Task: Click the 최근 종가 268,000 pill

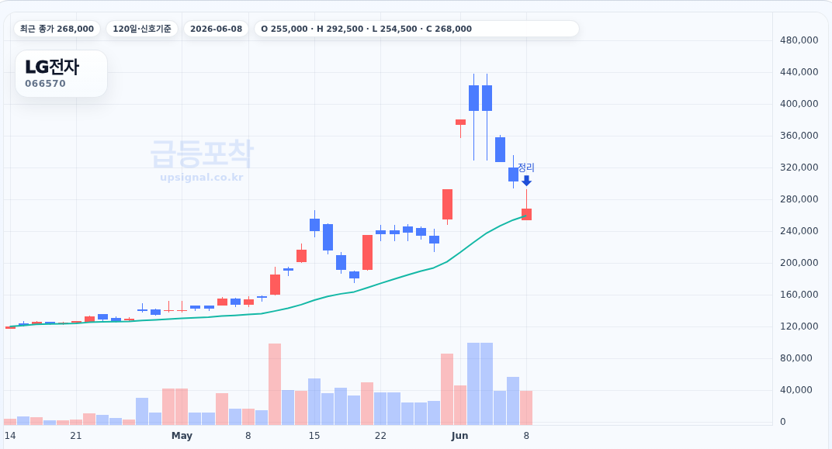Action: point(57,29)
